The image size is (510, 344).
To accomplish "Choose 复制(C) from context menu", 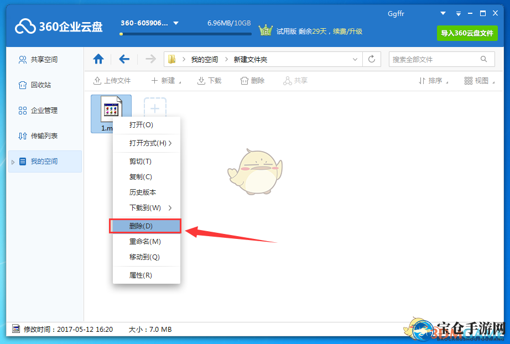I will [x=147, y=177].
